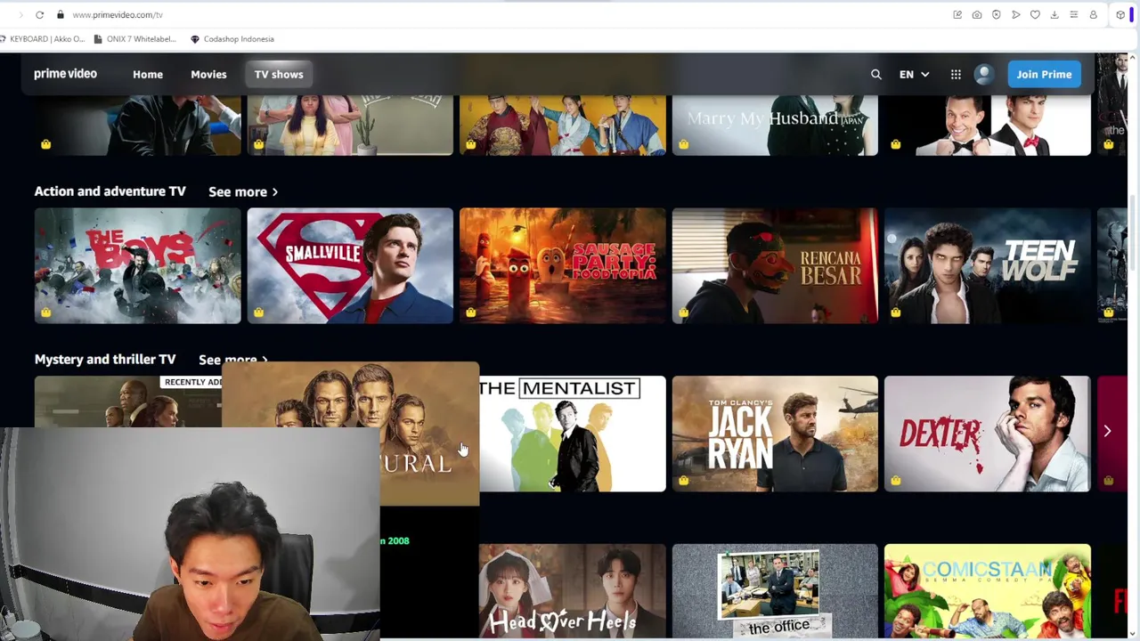This screenshot has height=641, width=1140.
Task: Open The Office thumbnail
Action: [775, 592]
